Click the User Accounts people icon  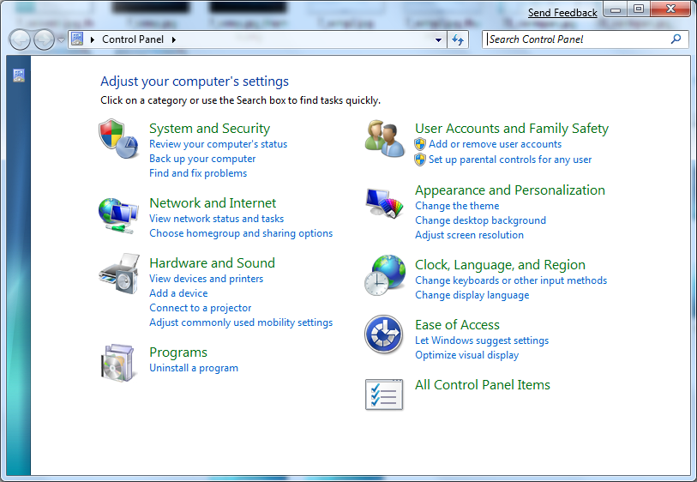coord(384,138)
